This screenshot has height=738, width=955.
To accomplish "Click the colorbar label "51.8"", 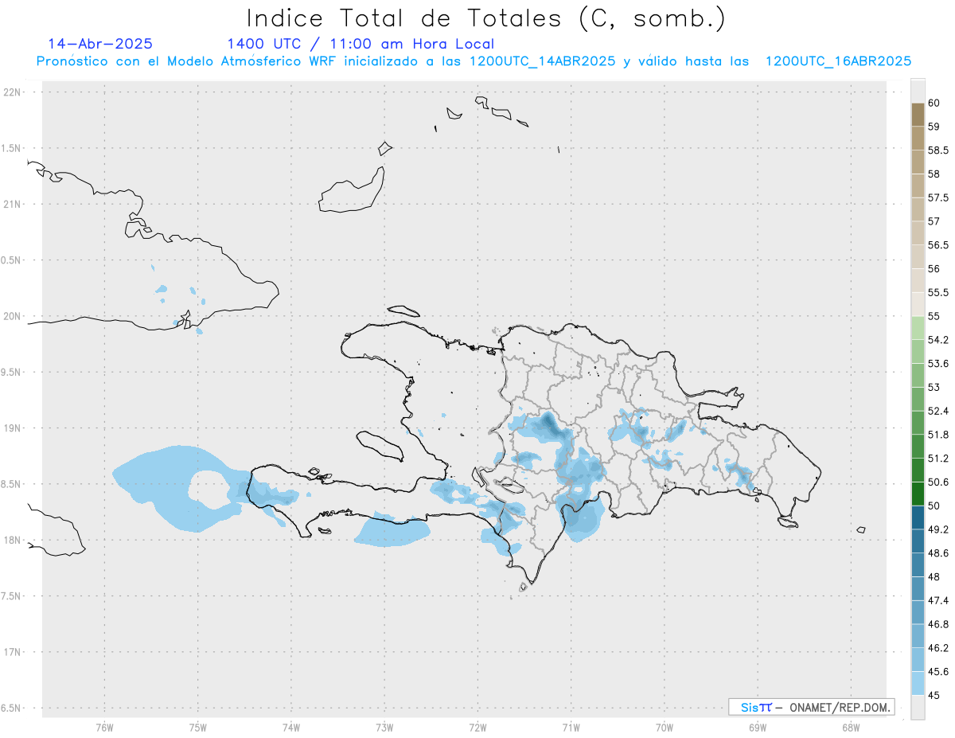I will 937,435.
